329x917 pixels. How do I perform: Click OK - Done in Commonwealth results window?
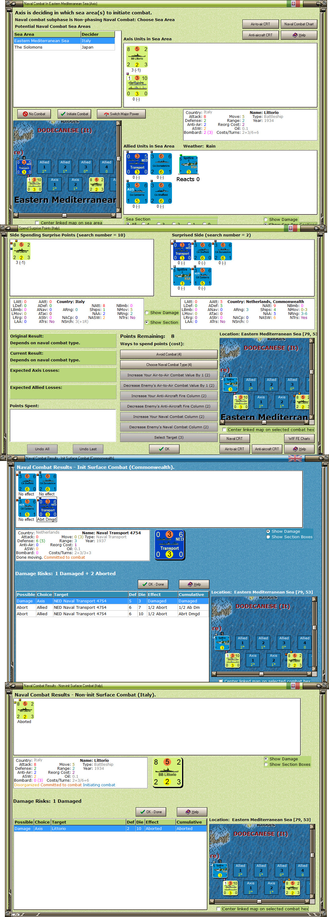pyautogui.click(x=153, y=584)
